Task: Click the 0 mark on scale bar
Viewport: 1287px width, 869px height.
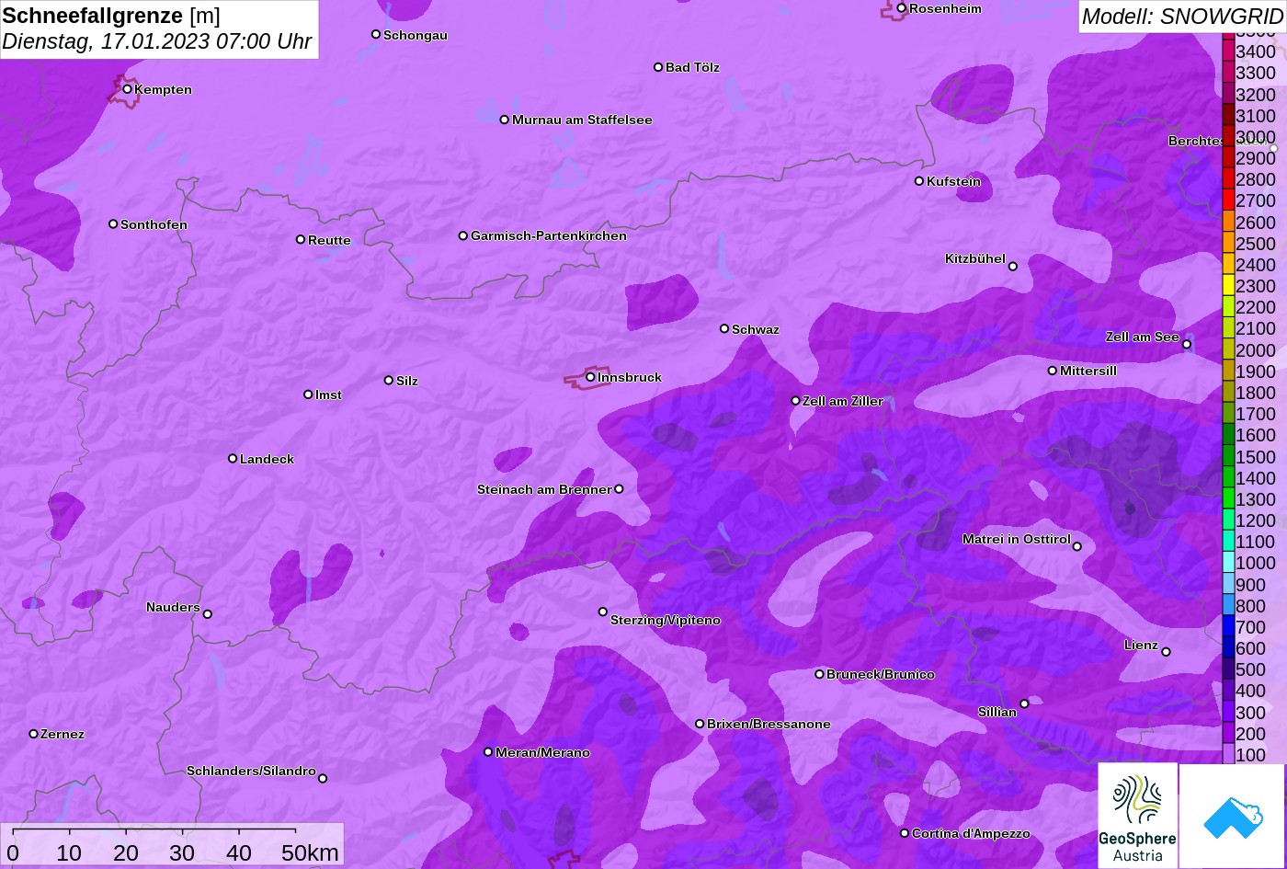Action: (x=13, y=852)
